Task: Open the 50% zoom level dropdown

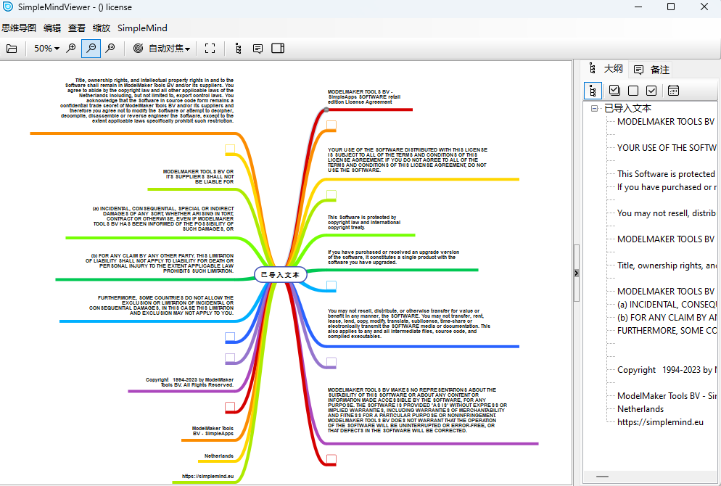Action: click(45, 48)
